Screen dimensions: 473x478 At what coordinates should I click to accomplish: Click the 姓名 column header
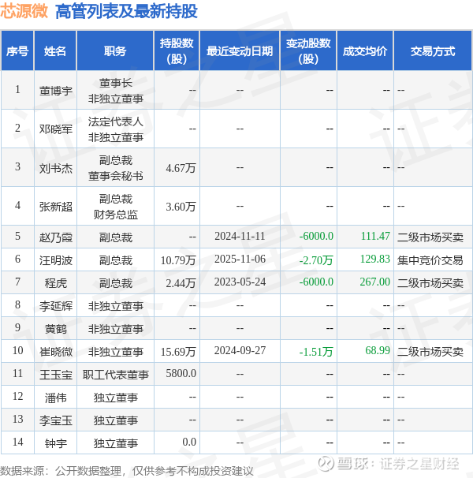point(55,51)
